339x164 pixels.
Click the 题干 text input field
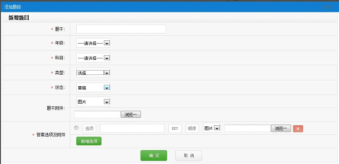(121, 29)
